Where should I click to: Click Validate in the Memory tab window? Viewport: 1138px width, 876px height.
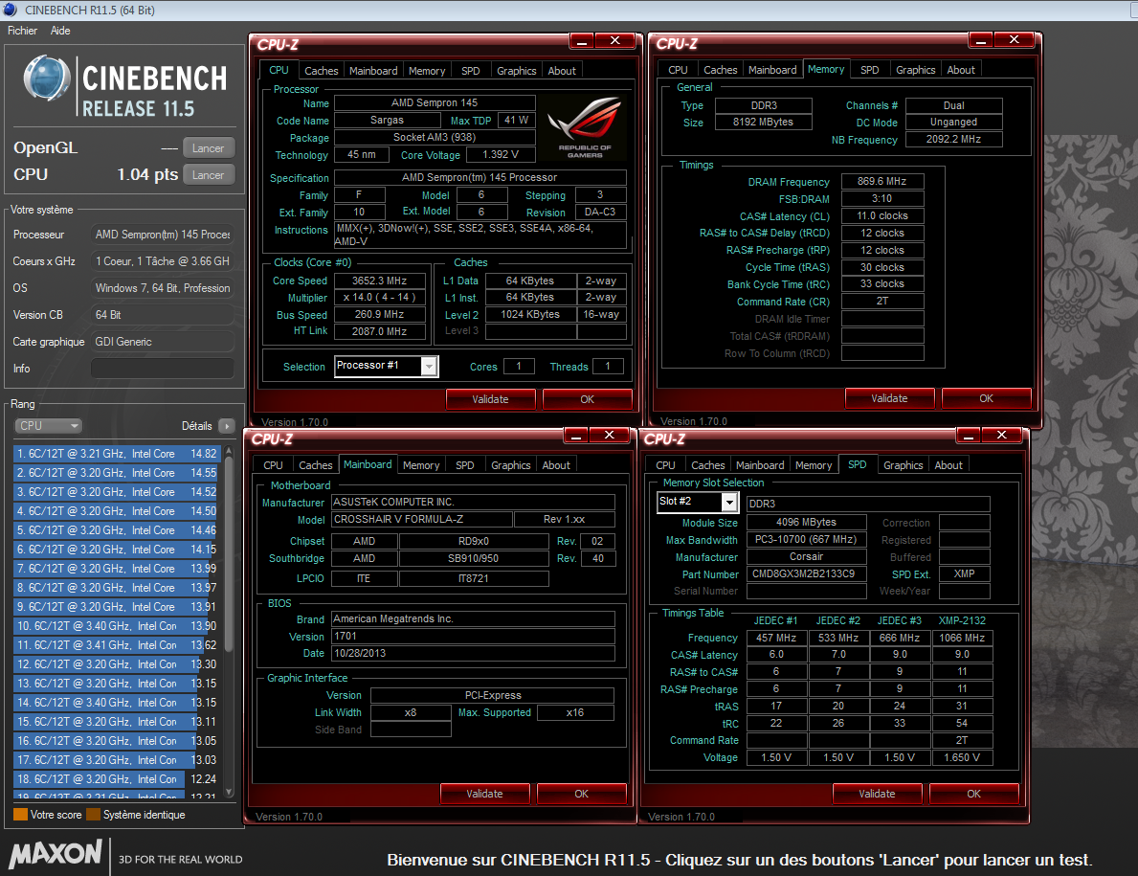click(x=890, y=398)
